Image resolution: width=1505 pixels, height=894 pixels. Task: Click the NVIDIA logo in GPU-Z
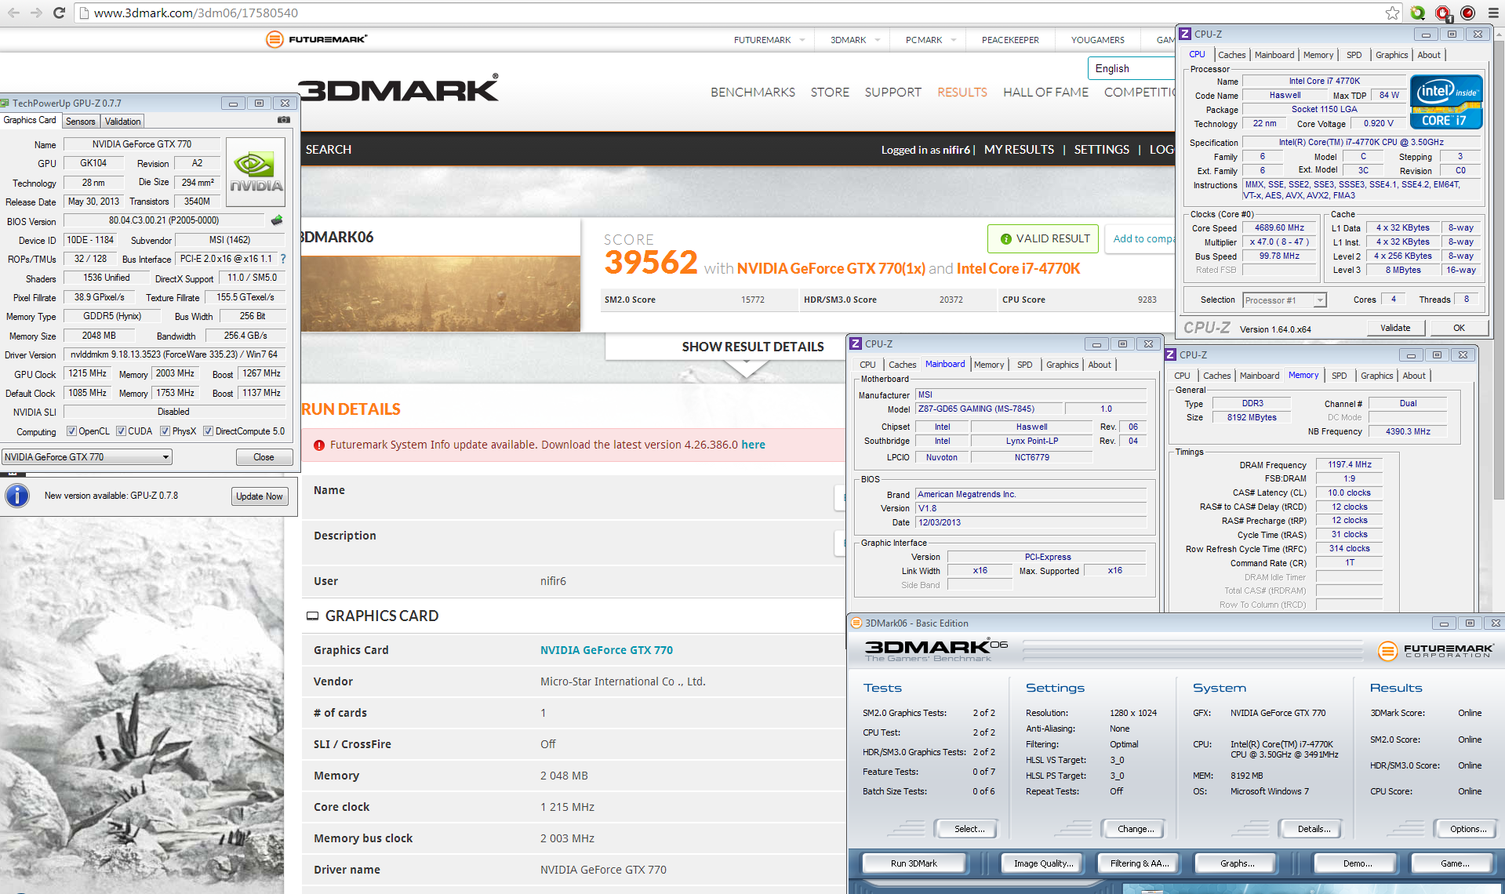pyautogui.click(x=256, y=172)
